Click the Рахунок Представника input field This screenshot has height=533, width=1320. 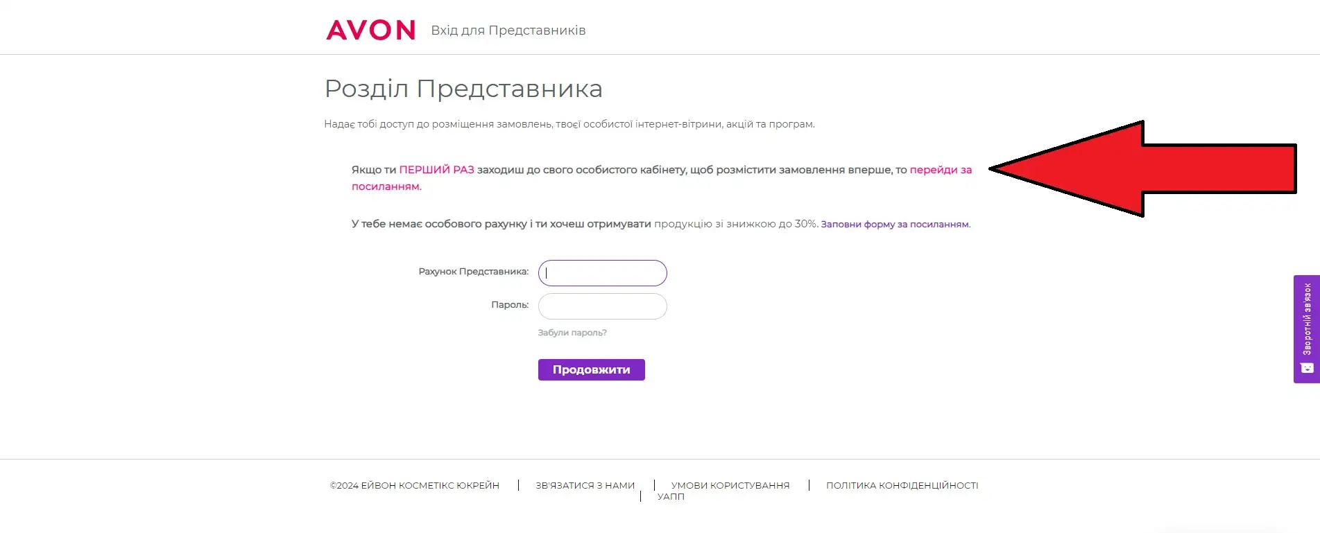coord(602,273)
